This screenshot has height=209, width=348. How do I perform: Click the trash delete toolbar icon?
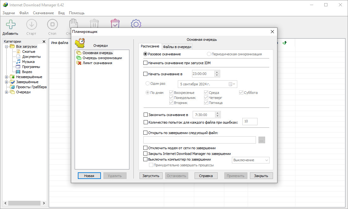94,23
